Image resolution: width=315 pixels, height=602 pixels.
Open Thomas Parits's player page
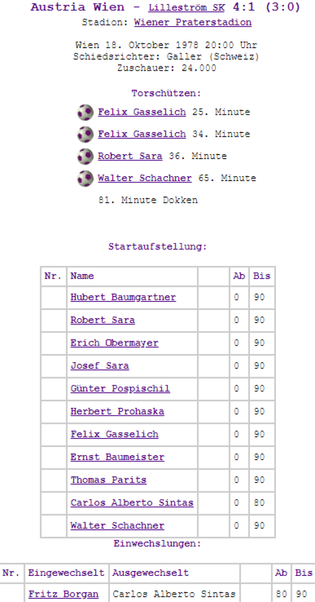pyautogui.click(x=108, y=480)
